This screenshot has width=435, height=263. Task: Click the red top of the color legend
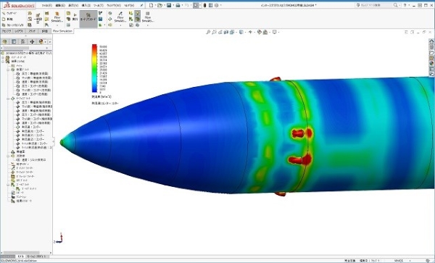(94, 46)
